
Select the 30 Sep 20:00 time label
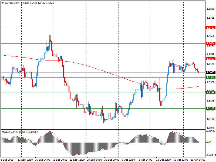click(112, 160)
